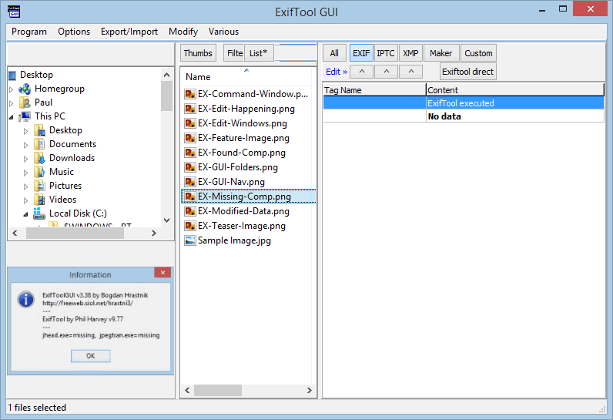This screenshot has width=613, height=420.
Task: Select the EX-GUI-Nav.png file row
Action: pos(231,182)
